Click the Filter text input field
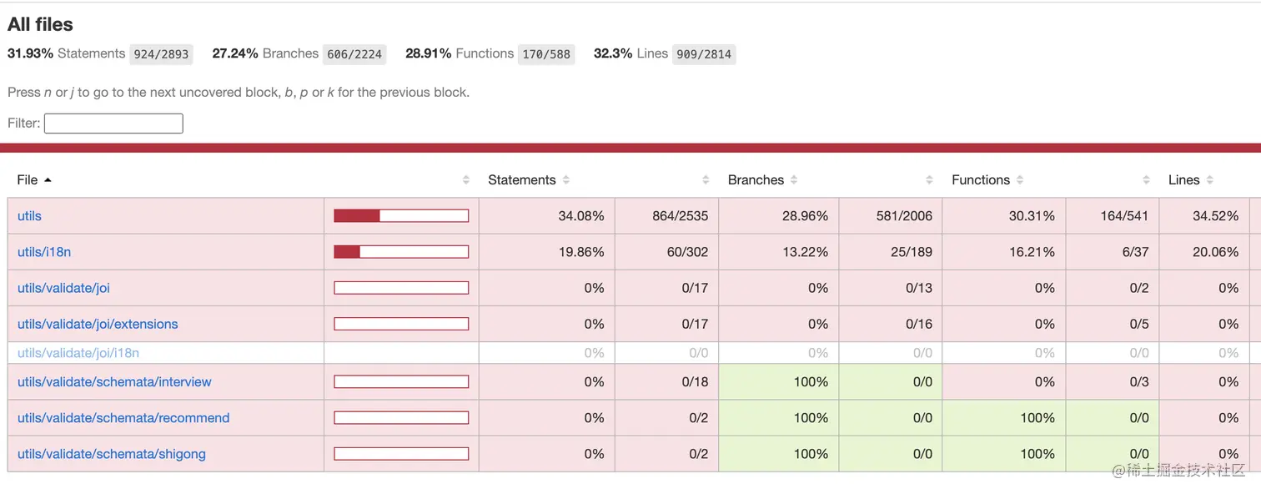Image resolution: width=1261 pixels, height=494 pixels. (x=113, y=123)
